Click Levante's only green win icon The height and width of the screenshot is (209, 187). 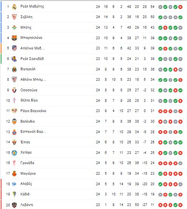coord(175,205)
